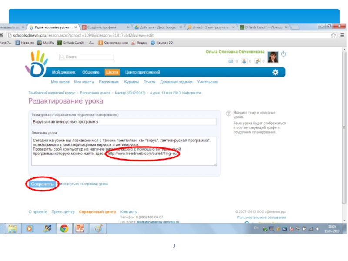Bookmark page with the star icon

click(333, 36)
